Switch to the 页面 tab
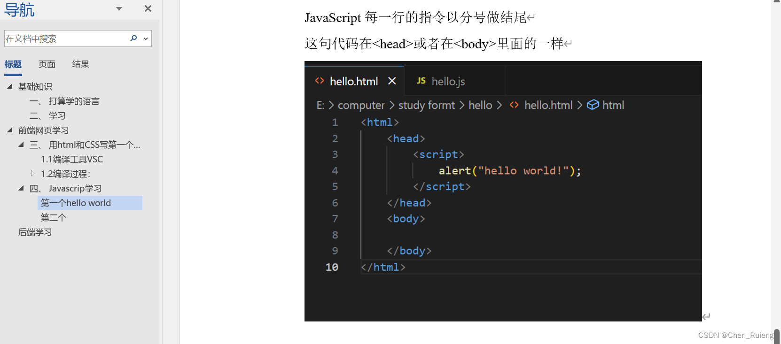The image size is (781, 344). (47, 64)
